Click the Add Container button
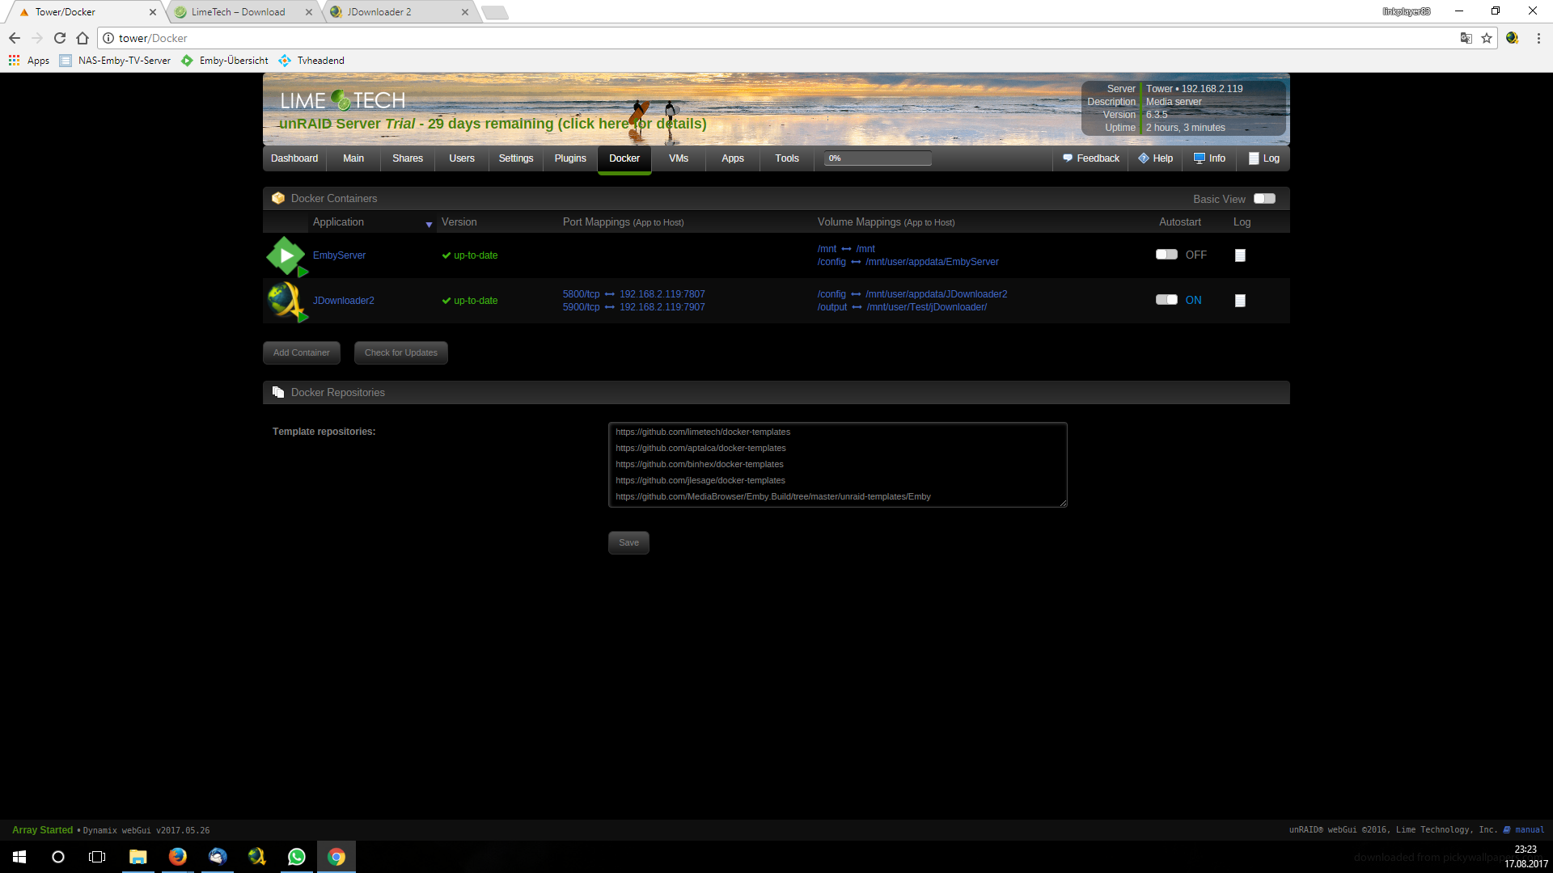The image size is (1553, 873). [x=302, y=352]
